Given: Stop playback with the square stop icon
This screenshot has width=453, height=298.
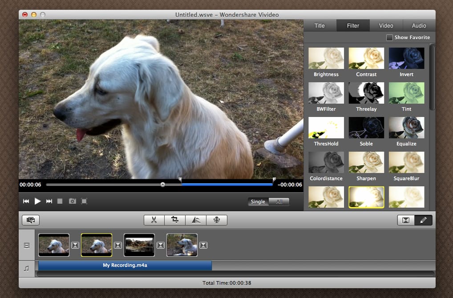Looking at the screenshot, I should pos(60,201).
